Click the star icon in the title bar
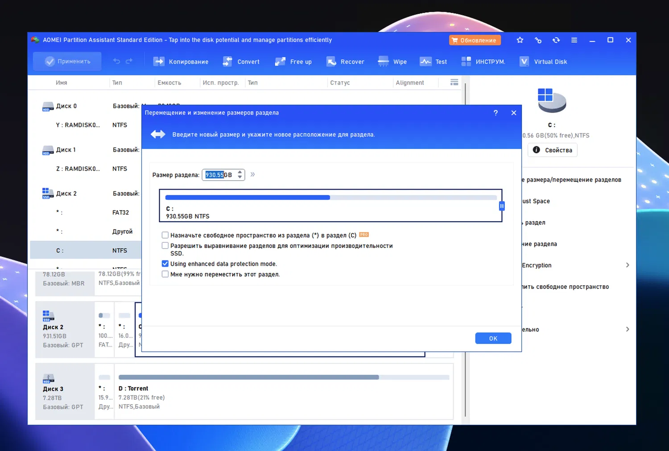This screenshot has width=669, height=451. pyautogui.click(x=520, y=40)
